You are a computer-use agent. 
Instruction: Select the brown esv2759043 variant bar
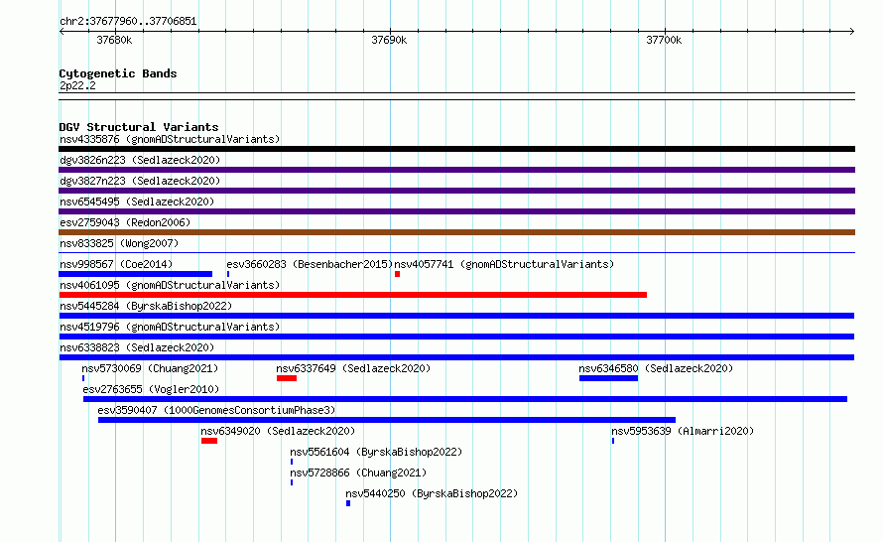click(x=456, y=232)
